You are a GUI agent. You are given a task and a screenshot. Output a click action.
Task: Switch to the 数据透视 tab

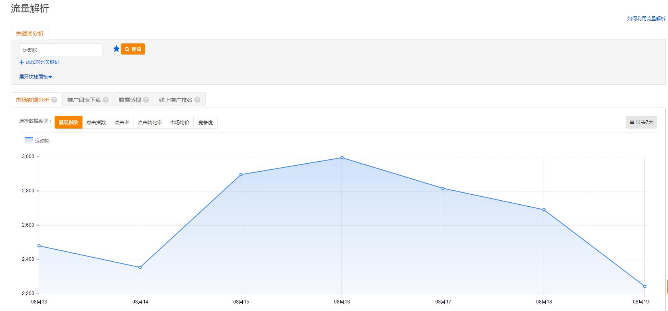coord(130,100)
